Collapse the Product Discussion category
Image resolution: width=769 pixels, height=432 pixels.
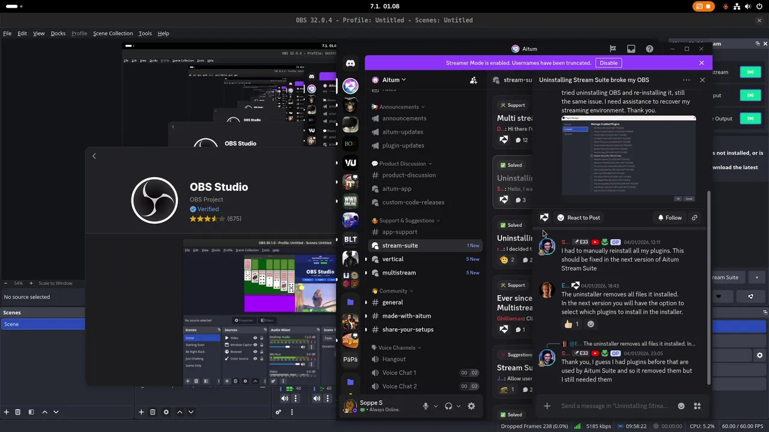pos(402,164)
